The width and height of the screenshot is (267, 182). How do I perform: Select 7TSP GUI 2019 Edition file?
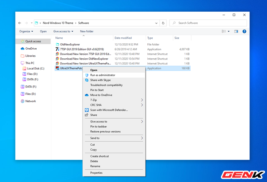82,49
